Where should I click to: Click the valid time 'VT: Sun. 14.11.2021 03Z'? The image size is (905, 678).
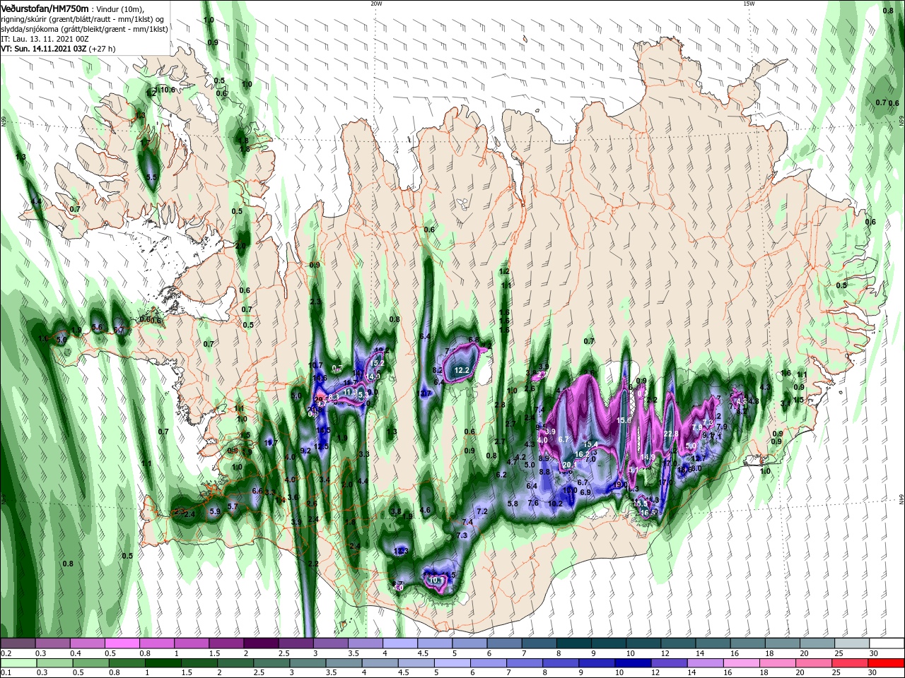(x=44, y=49)
